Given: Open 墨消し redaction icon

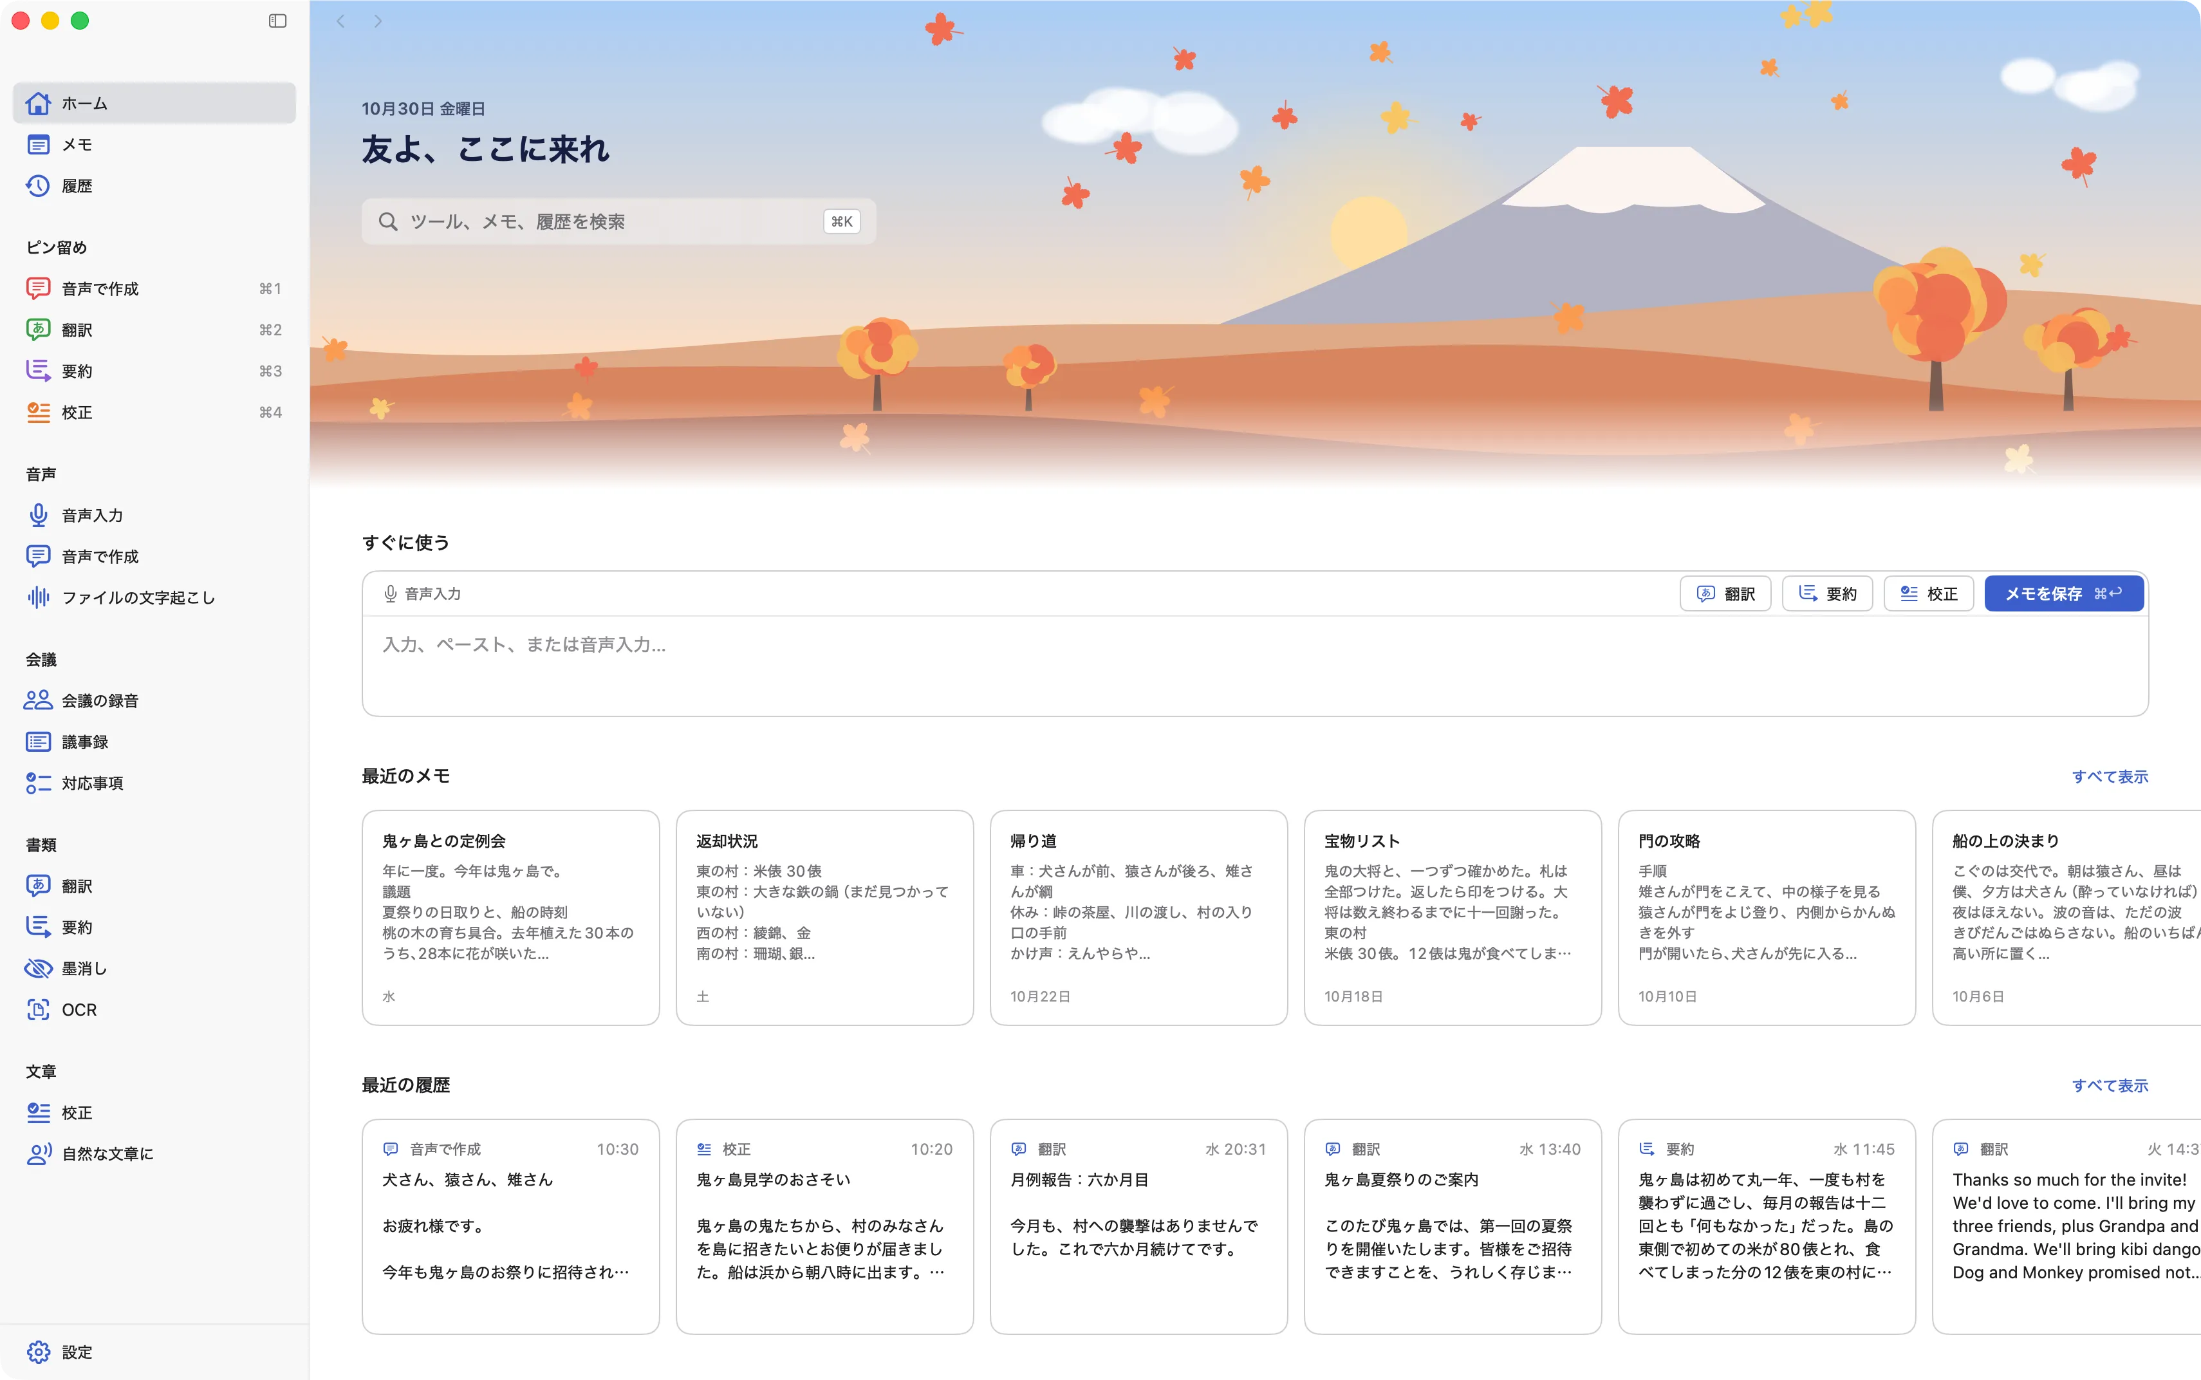Looking at the screenshot, I should pyautogui.click(x=39, y=968).
